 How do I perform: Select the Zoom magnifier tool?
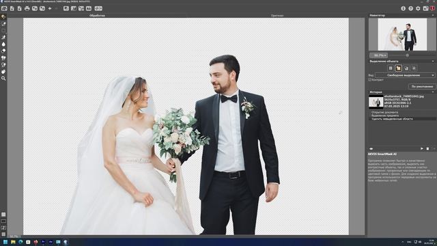pyautogui.click(x=3, y=79)
